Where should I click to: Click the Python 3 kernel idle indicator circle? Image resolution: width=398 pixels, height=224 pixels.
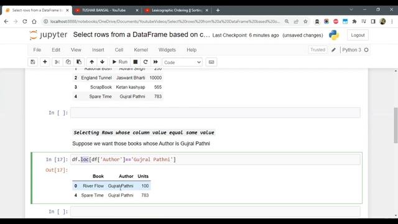click(x=366, y=50)
